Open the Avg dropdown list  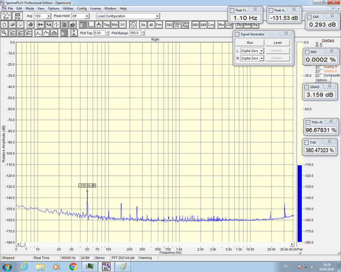[x=49, y=16]
